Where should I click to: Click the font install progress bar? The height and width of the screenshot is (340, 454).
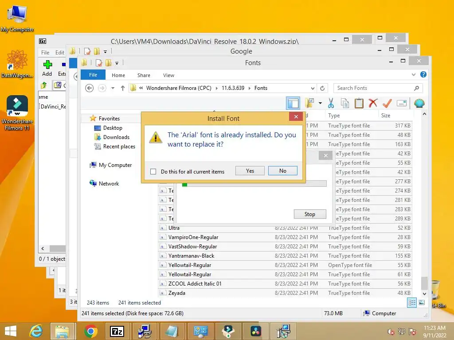(254, 184)
